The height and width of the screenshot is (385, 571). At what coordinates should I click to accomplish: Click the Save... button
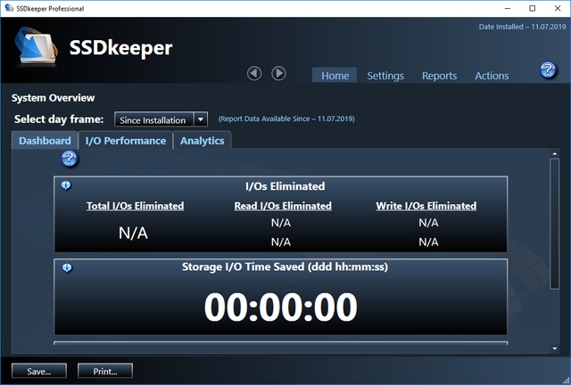coord(38,370)
